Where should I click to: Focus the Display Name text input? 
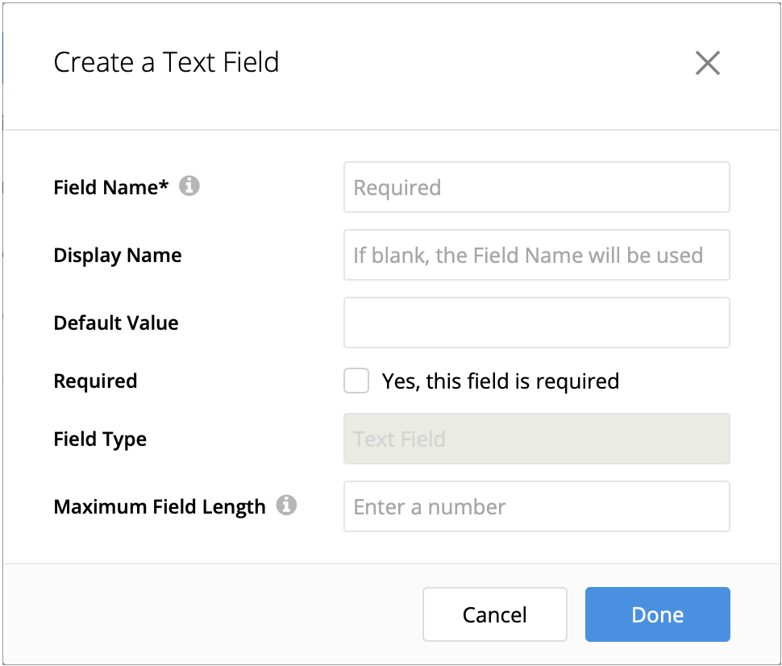click(x=536, y=255)
